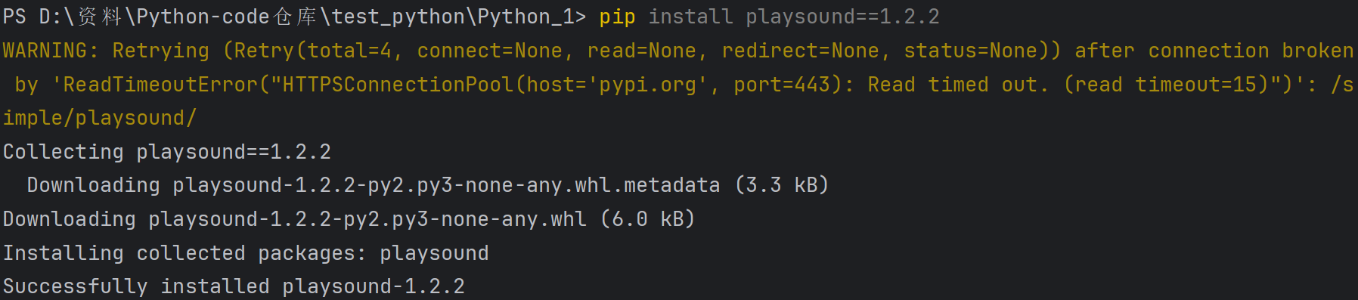
Task: Click the 'Successfully installed playsound-1.2.2' line
Action: pyautogui.click(x=234, y=286)
